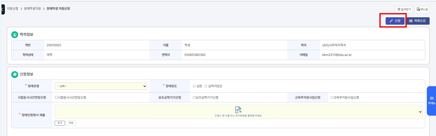Select the 심하지않은 radio option
The image size is (436, 136).
click(206, 86)
